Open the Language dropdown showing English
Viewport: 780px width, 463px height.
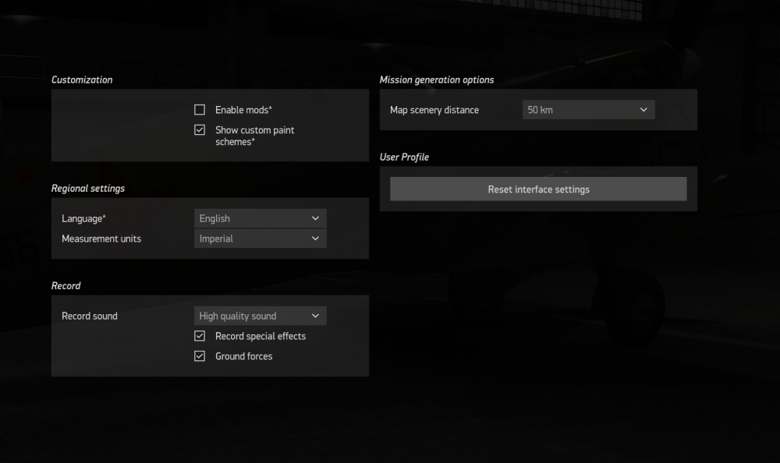point(260,218)
